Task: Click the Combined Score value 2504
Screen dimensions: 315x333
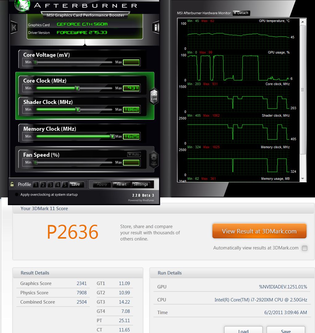Action: tap(82, 302)
